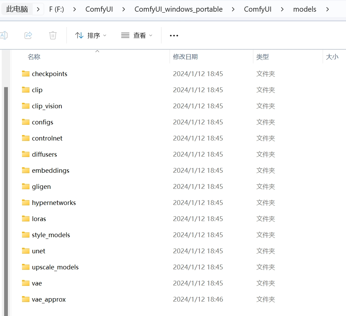Sort by 大小 column header
346x316 pixels.
(332, 57)
